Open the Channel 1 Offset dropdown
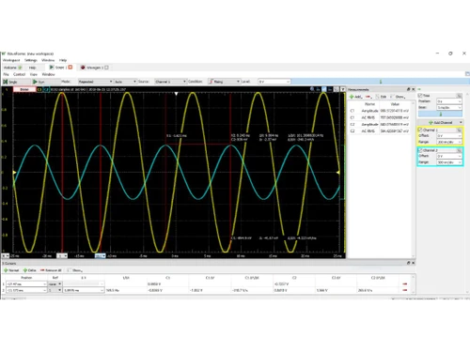 click(449, 136)
